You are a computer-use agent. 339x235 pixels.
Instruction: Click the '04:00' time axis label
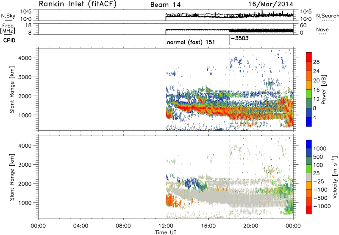tap(81, 226)
